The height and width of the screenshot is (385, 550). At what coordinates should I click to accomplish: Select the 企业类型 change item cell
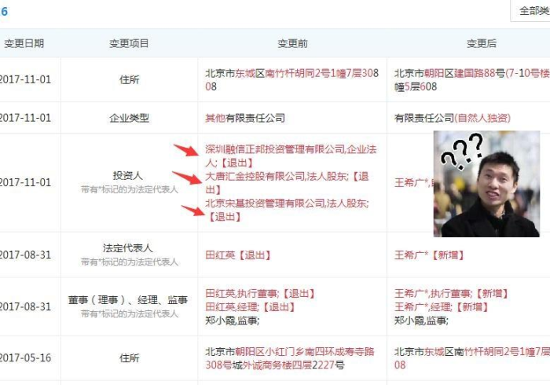point(129,118)
